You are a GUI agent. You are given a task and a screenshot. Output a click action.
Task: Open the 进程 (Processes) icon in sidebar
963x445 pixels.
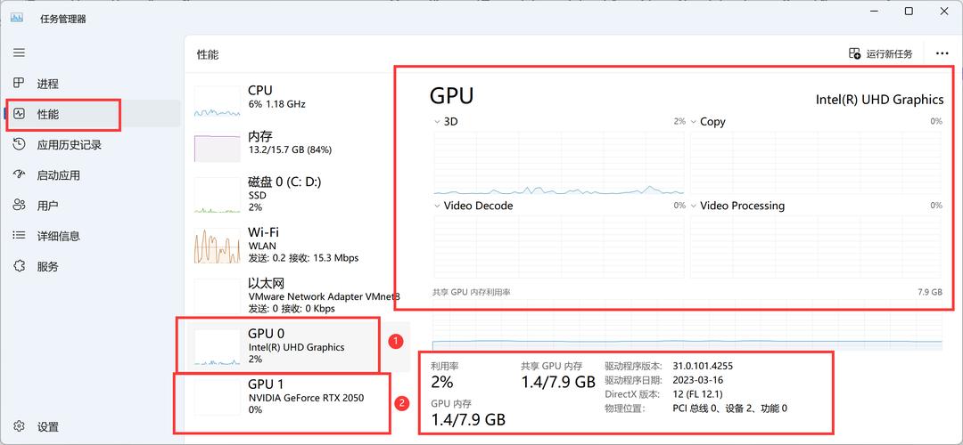point(19,84)
